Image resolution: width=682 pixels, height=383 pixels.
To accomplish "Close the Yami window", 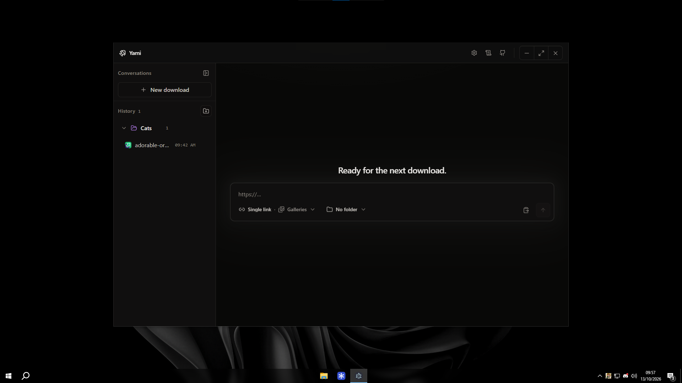I will pos(556,53).
